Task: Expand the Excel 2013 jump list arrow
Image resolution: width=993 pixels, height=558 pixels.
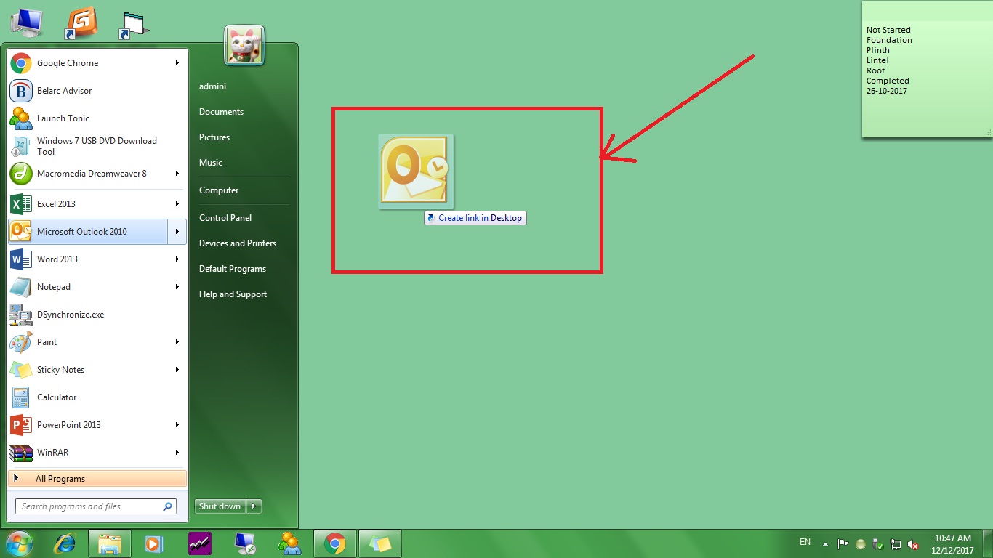Action: coord(177,204)
